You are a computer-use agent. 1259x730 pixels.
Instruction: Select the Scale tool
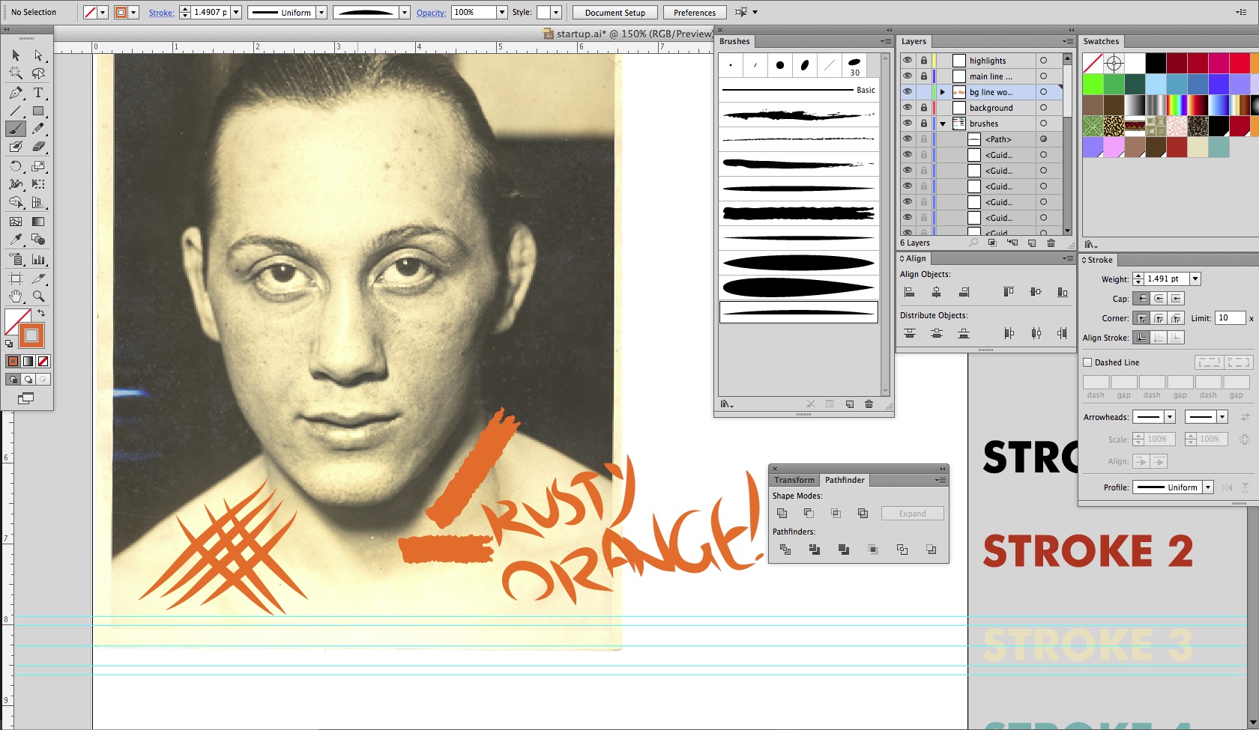click(x=38, y=166)
